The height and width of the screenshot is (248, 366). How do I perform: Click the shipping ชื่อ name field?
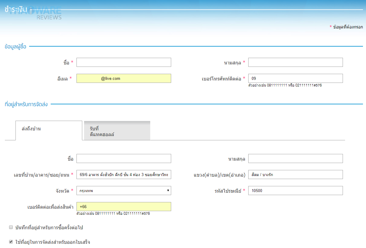point(124,158)
